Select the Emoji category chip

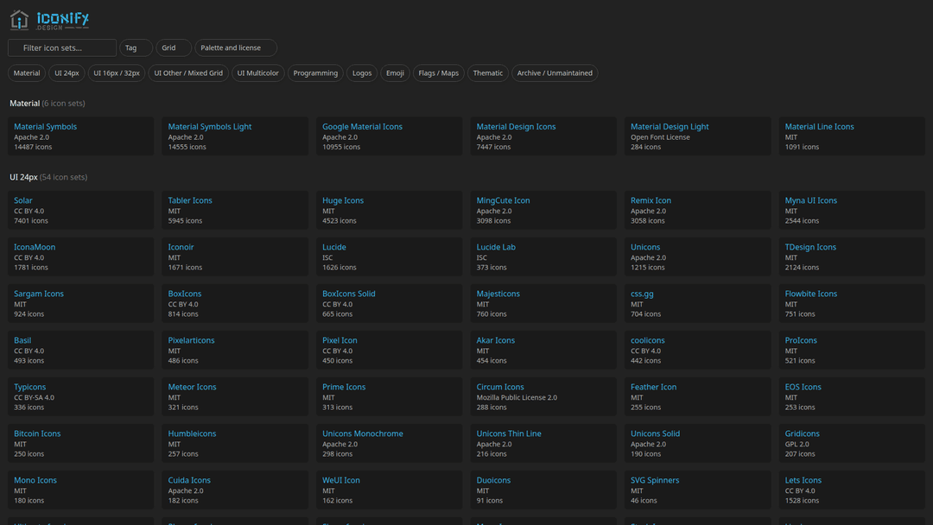point(395,73)
